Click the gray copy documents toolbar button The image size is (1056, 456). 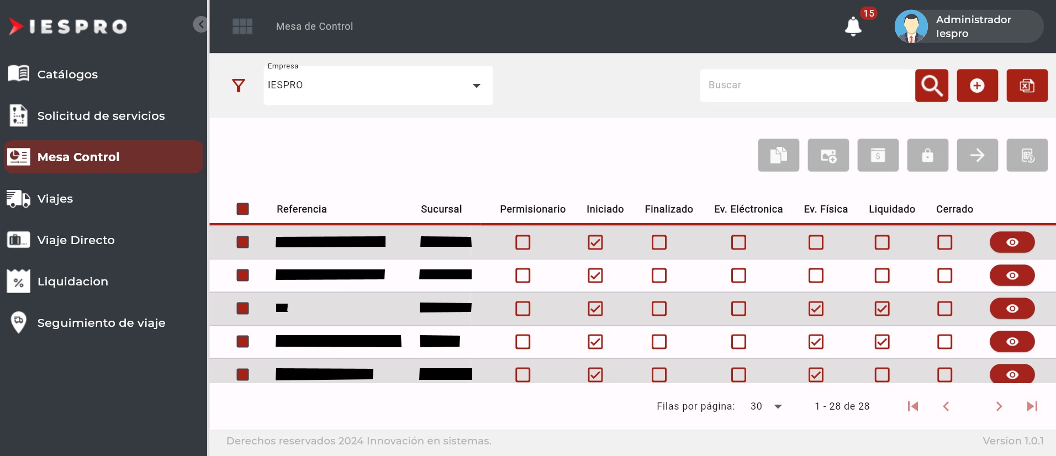pos(778,155)
